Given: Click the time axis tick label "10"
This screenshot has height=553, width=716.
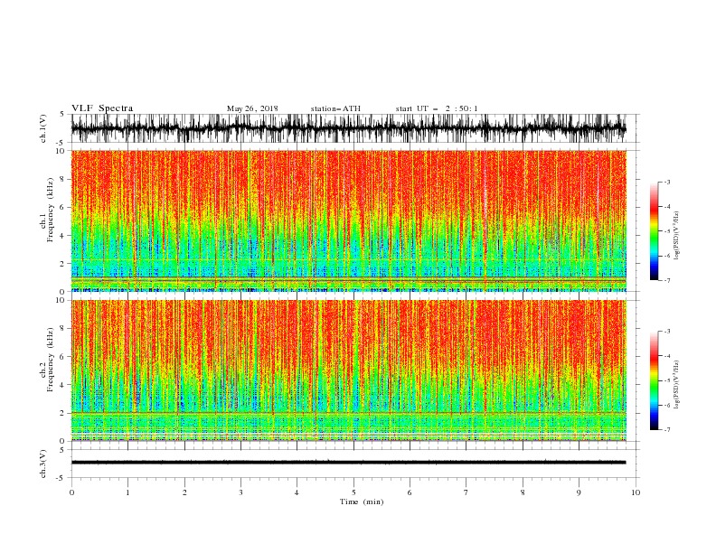Looking at the screenshot, I should point(636,492).
